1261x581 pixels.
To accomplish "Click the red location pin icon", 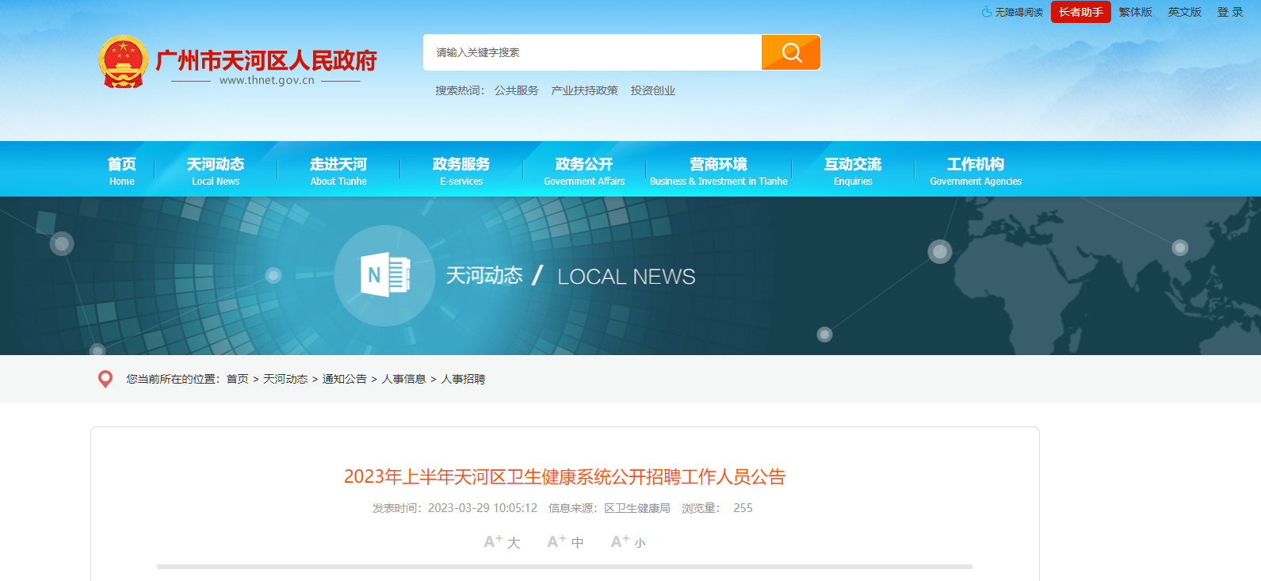I will click(x=105, y=379).
